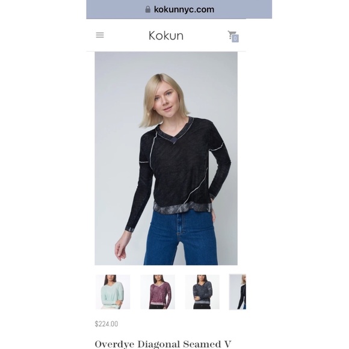Click the Overdye Diagonal Seamed V title
The width and height of the screenshot is (349, 349).
click(x=163, y=344)
